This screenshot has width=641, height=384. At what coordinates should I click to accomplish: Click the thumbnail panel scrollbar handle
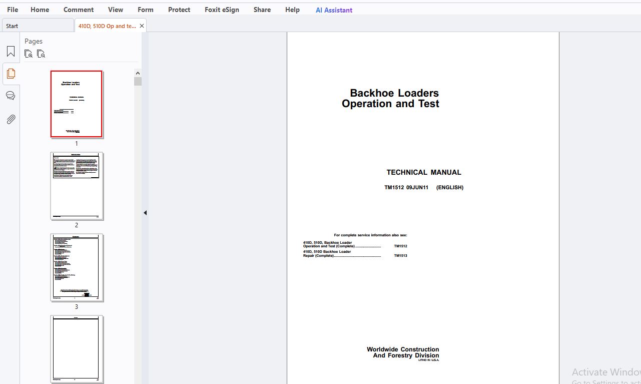[138, 82]
